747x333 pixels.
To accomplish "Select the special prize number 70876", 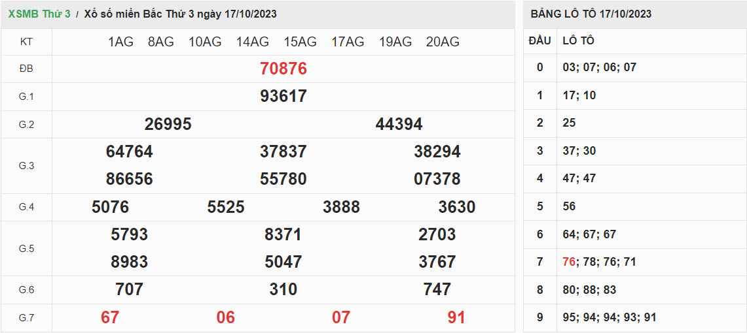I will tap(283, 69).
